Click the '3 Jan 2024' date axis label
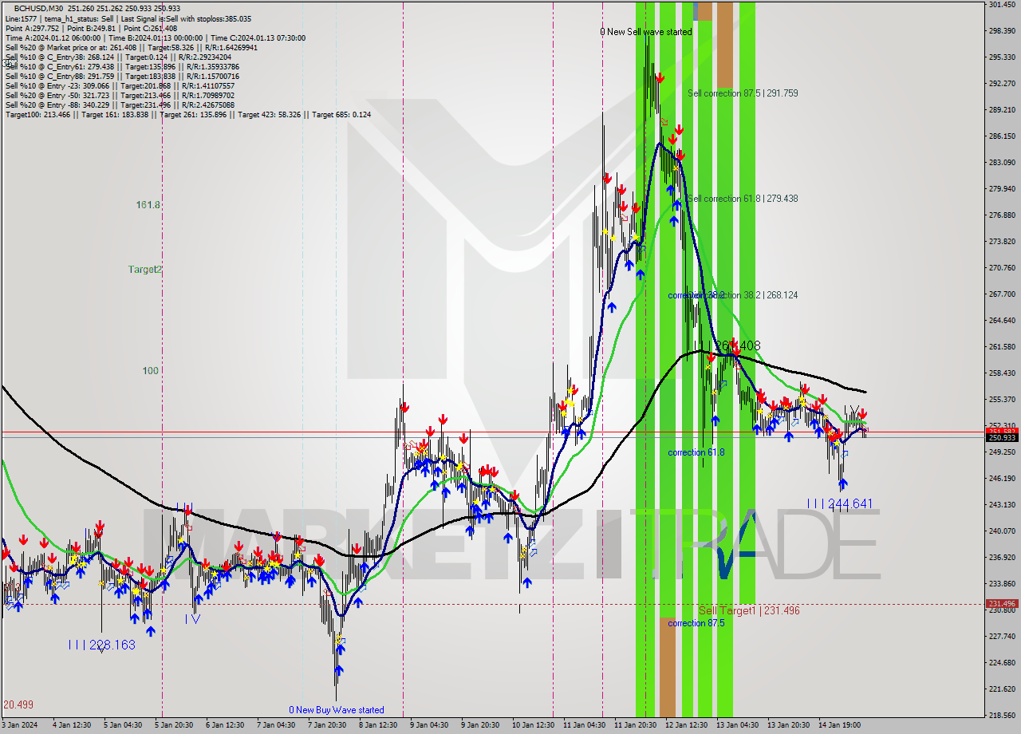 click(19, 724)
